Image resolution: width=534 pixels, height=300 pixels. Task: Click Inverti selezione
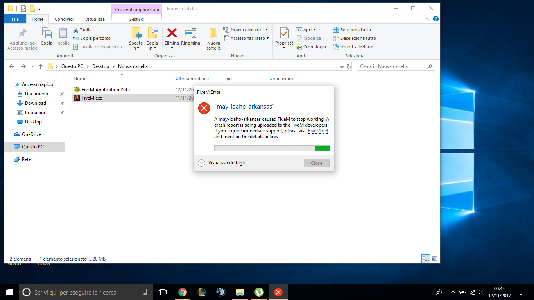(x=353, y=47)
